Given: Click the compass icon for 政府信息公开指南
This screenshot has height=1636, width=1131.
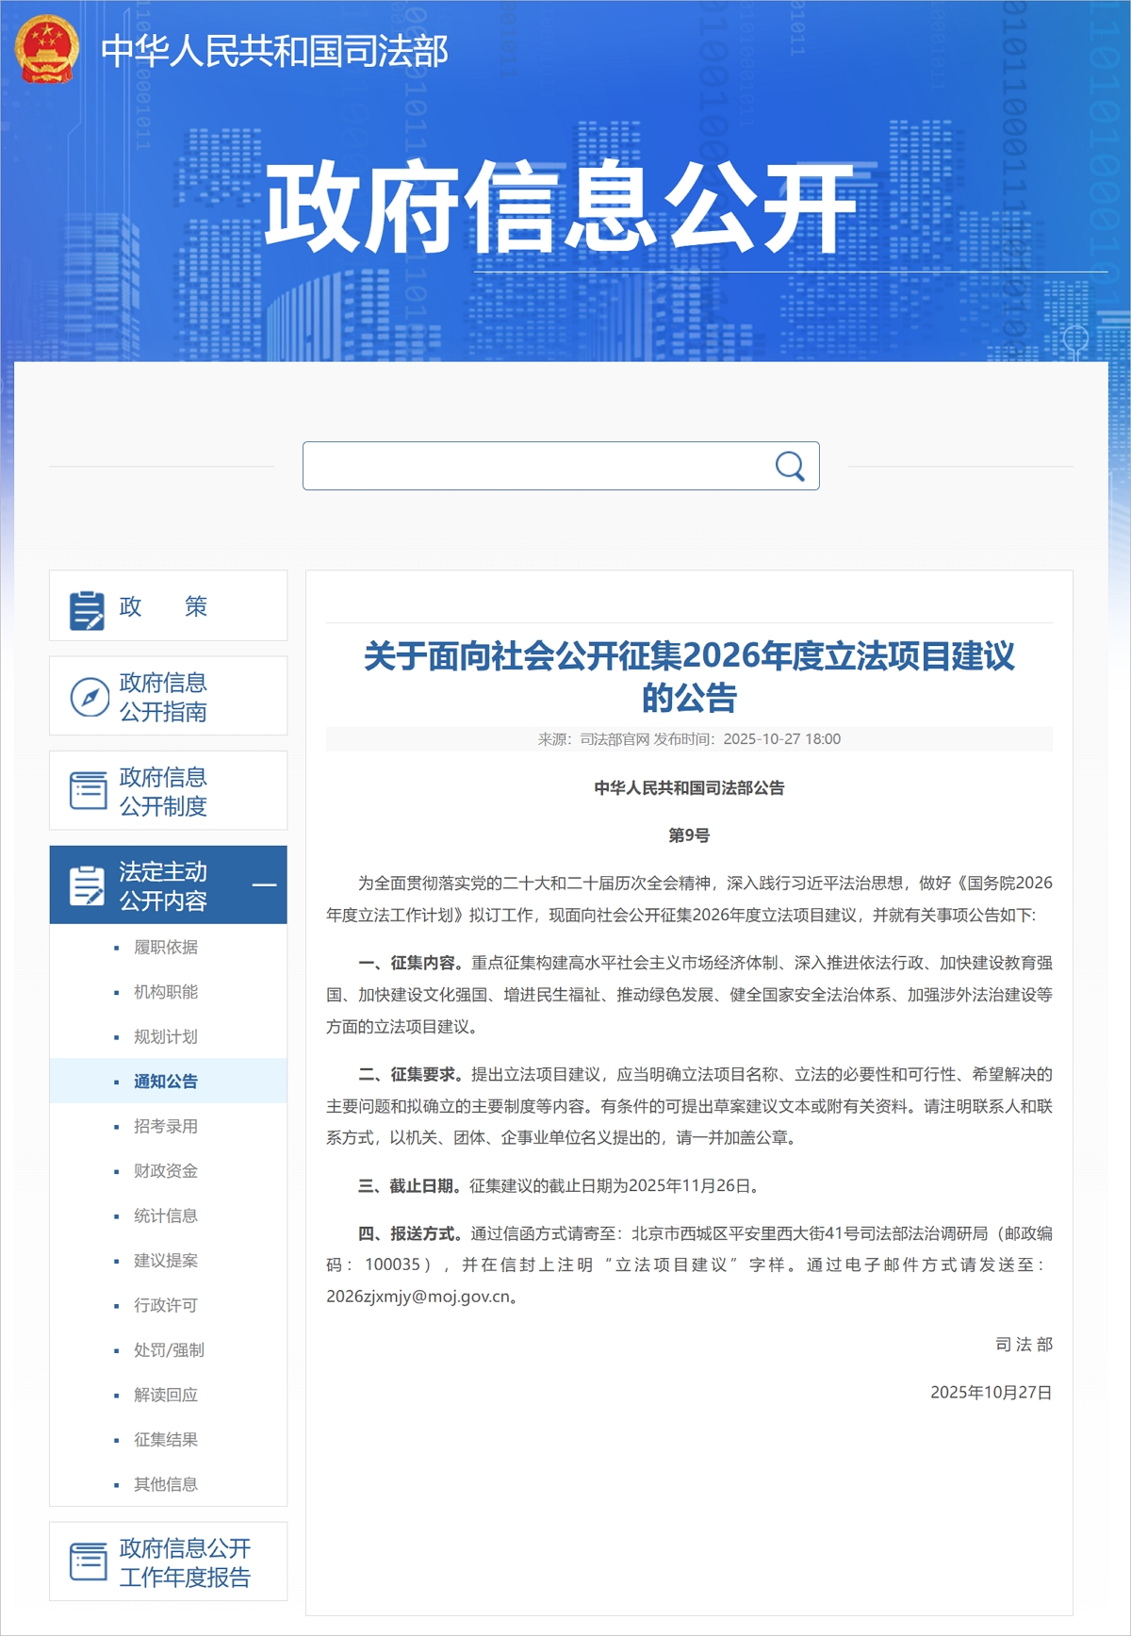Looking at the screenshot, I should click(x=90, y=697).
